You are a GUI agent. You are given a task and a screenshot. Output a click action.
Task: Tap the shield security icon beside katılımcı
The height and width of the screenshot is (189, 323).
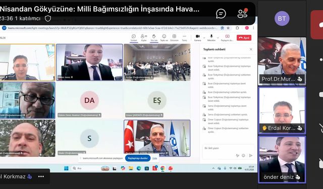48,19
